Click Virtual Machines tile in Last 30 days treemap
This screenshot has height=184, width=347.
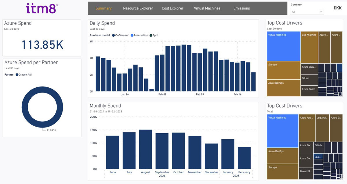coord(284,46)
